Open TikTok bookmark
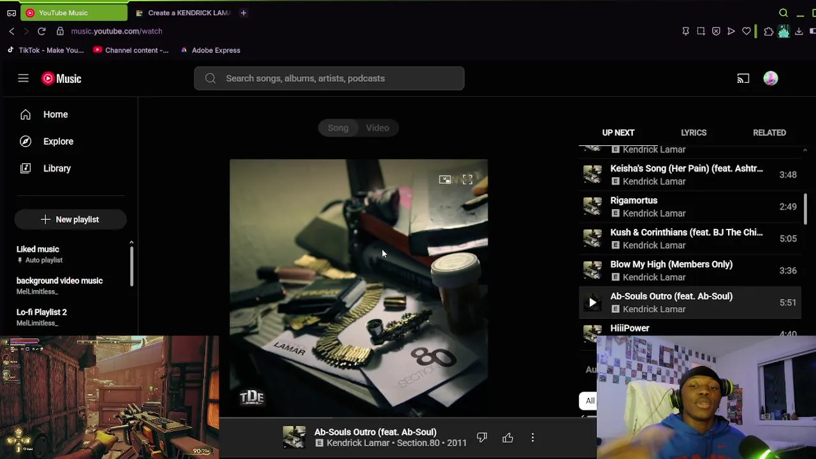 45,50
